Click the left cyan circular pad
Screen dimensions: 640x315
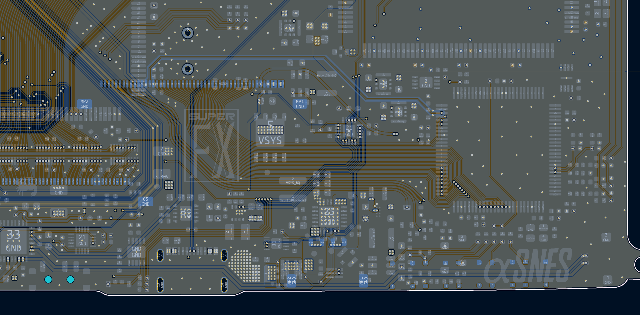(48, 279)
